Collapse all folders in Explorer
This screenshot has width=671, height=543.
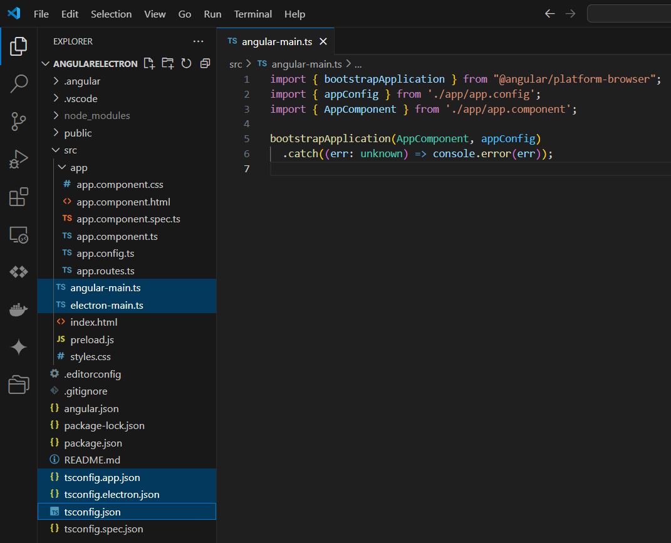point(205,63)
